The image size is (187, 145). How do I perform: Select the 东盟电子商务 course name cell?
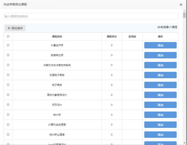point(57,75)
